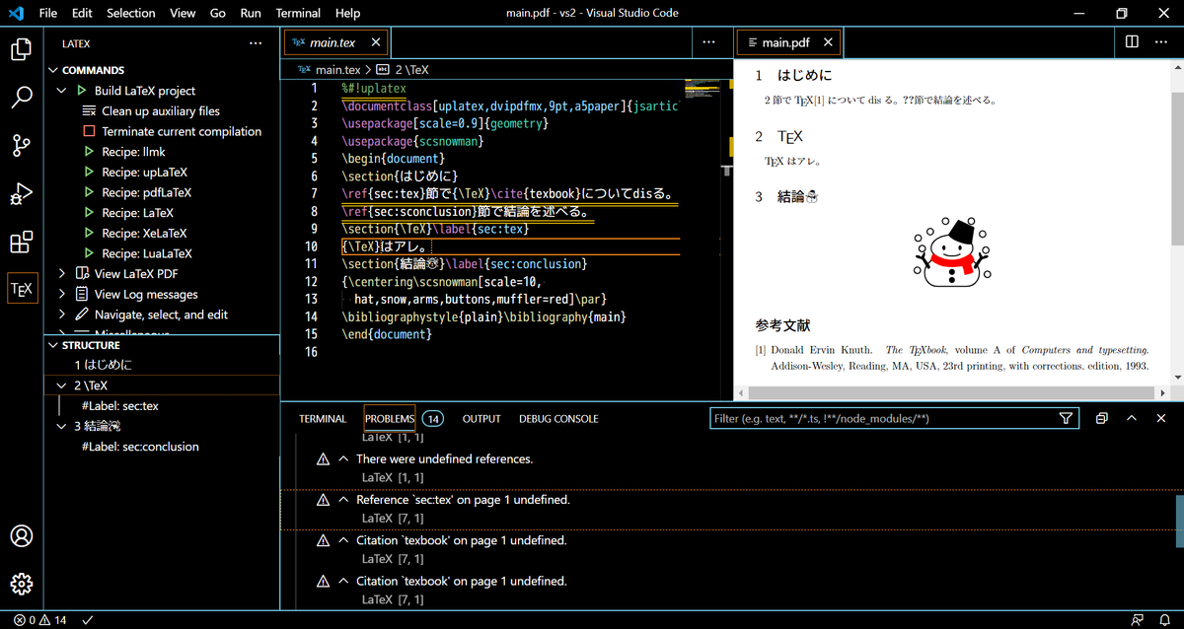Collapse the STRUCTURE section
The image size is (1184, 629).
tap(53, 345)
